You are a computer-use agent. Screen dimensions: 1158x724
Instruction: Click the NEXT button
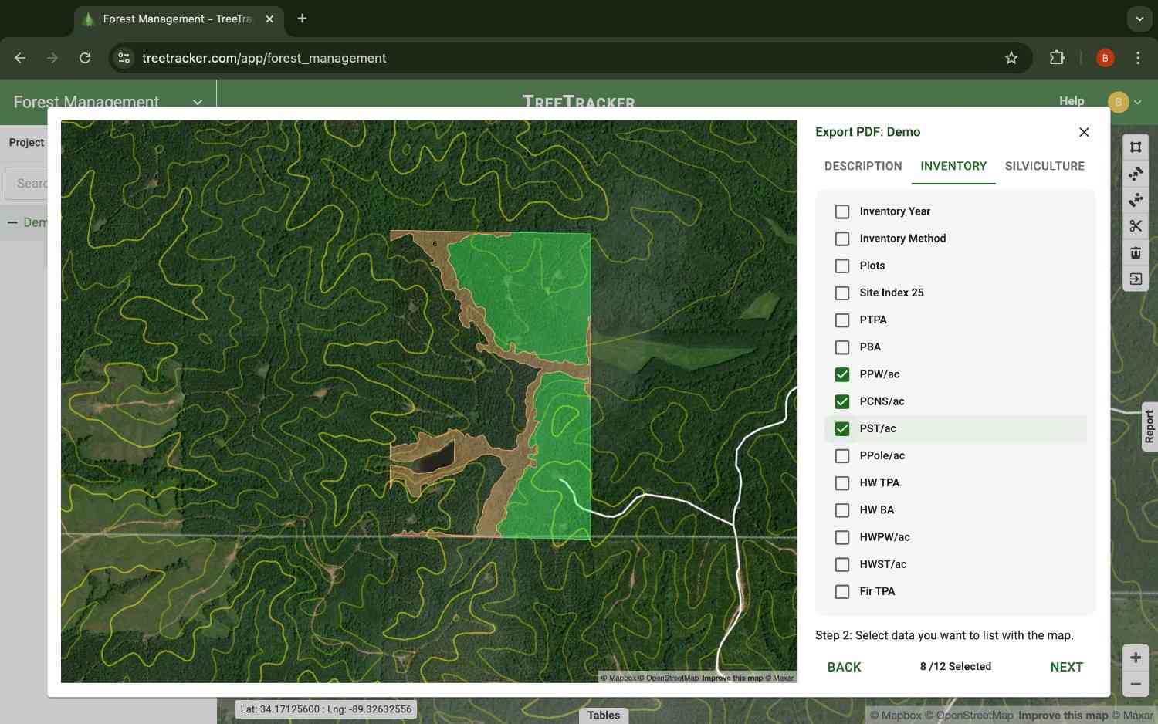pos(1066,667)
